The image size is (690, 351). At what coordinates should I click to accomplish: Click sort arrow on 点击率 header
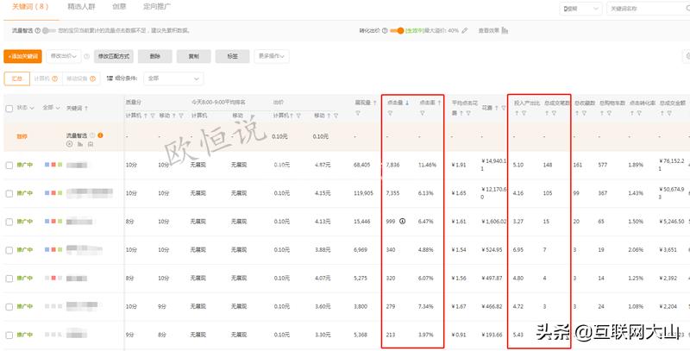click(439, 103)
